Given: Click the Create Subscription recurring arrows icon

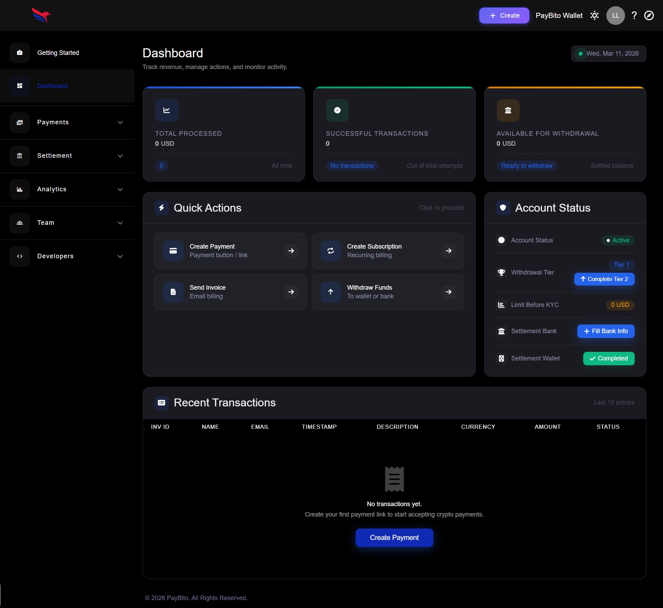Looking at the screenshot, I should pos(331,251).
